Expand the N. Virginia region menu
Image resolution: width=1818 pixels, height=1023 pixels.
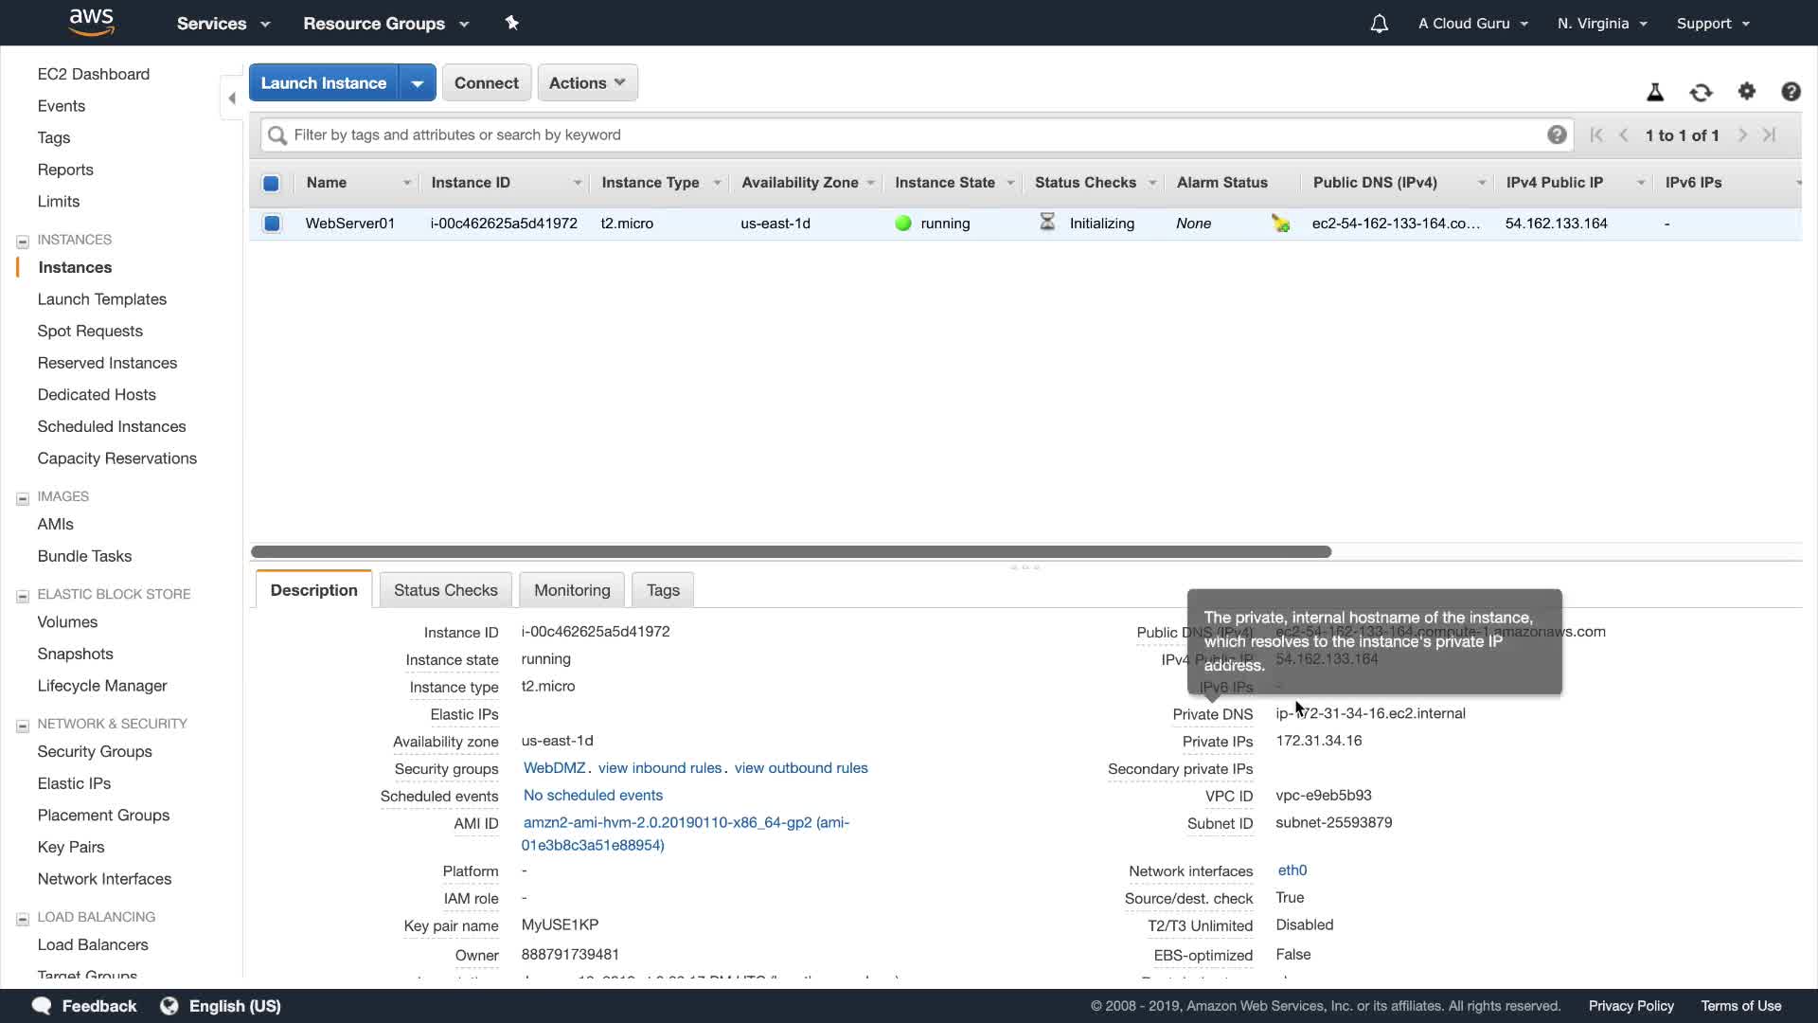(1602, 24)
